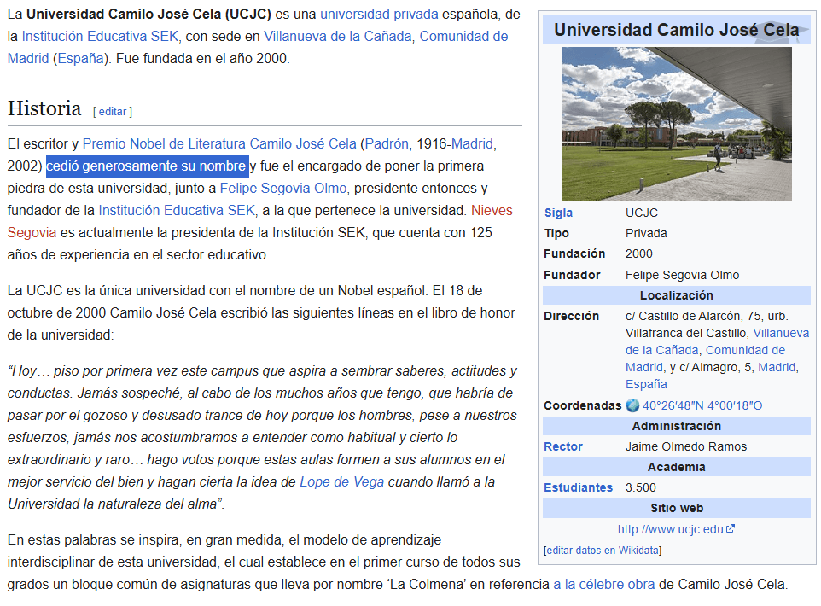Viewport: 821px width, 606px height.
Task: Click the España link in the infobox address
Action: point(646,384)
